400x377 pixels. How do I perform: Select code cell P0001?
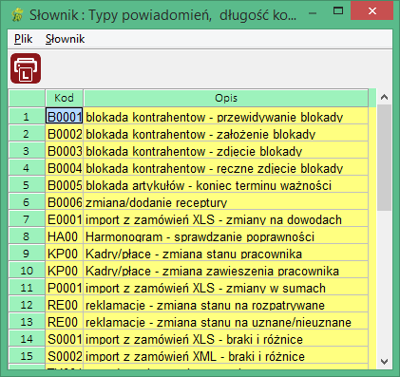[65, 288]
